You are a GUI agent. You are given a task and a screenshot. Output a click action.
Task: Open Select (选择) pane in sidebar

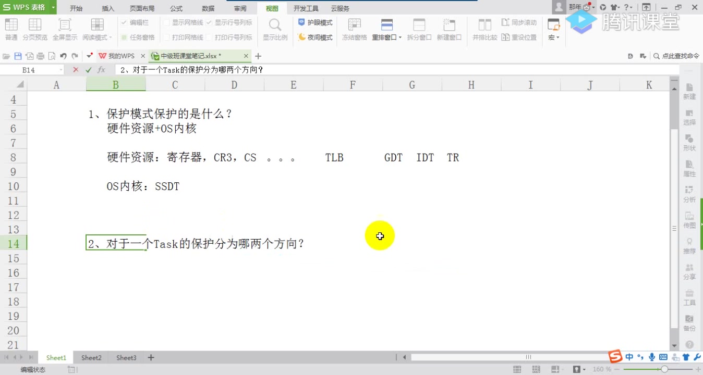(x=689, y=117)
